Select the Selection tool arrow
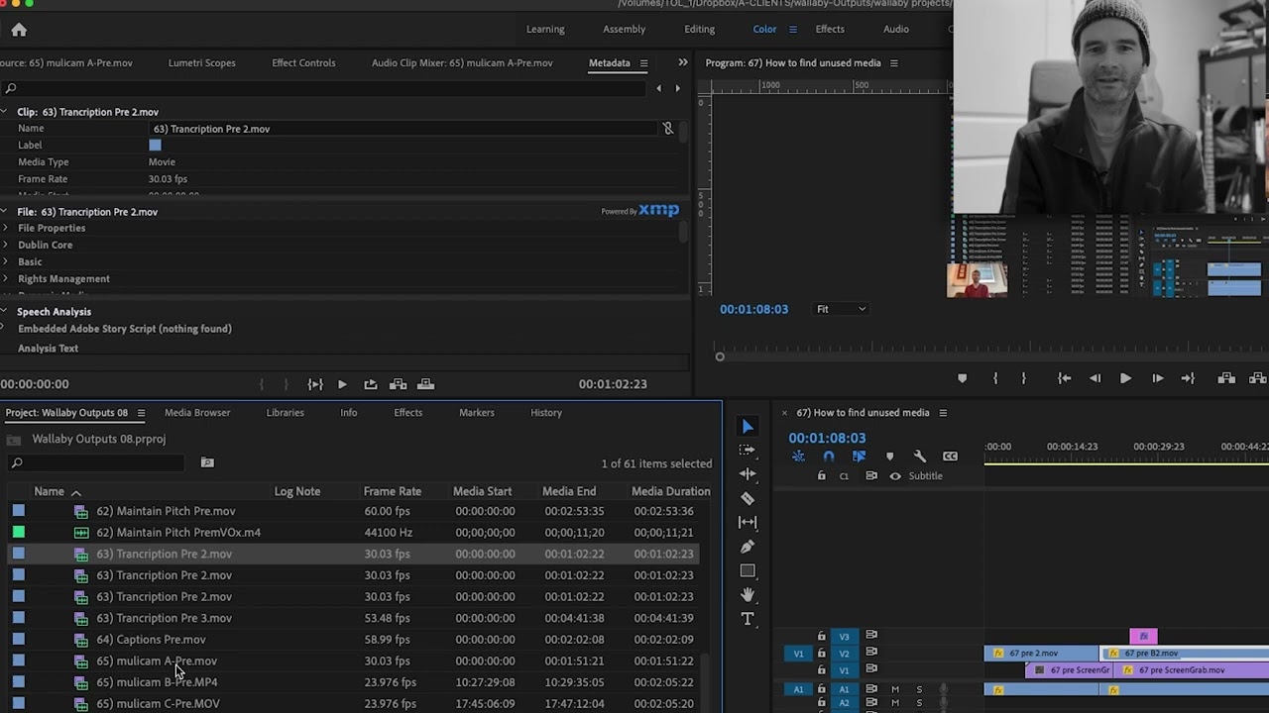This screenshot has width=1269, height=713. coord(748,427)
